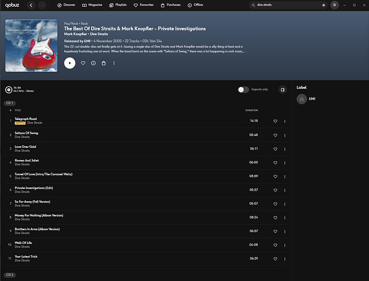
Task: Open more options for Sultans Of Swing
Action: 285,135
